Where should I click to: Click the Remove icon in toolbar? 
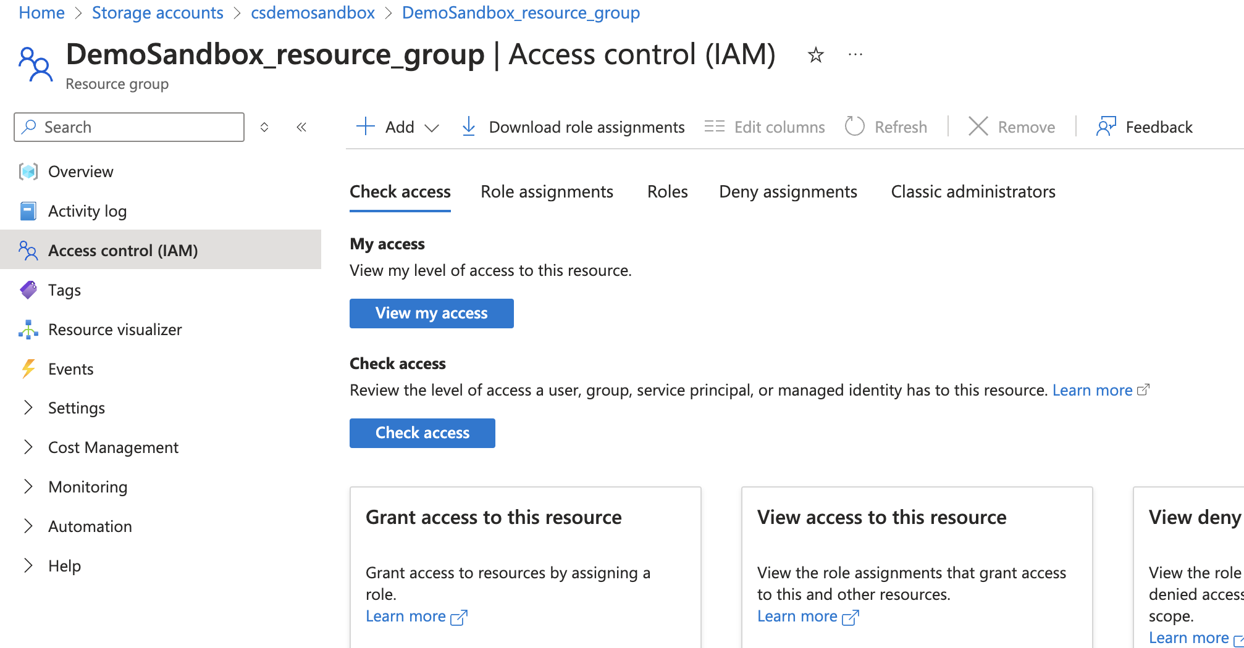(x=978, y=127)
